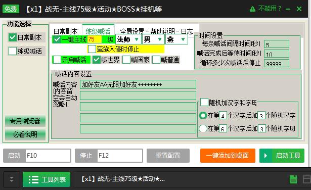The height and width of the screenshot is (190, 311).
Task: Close the tool window with X
Action: pyautogui.click(x=299, y=9)
